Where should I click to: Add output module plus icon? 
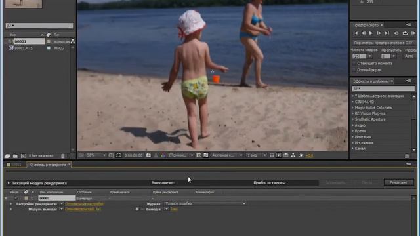(x=137, y=209)
